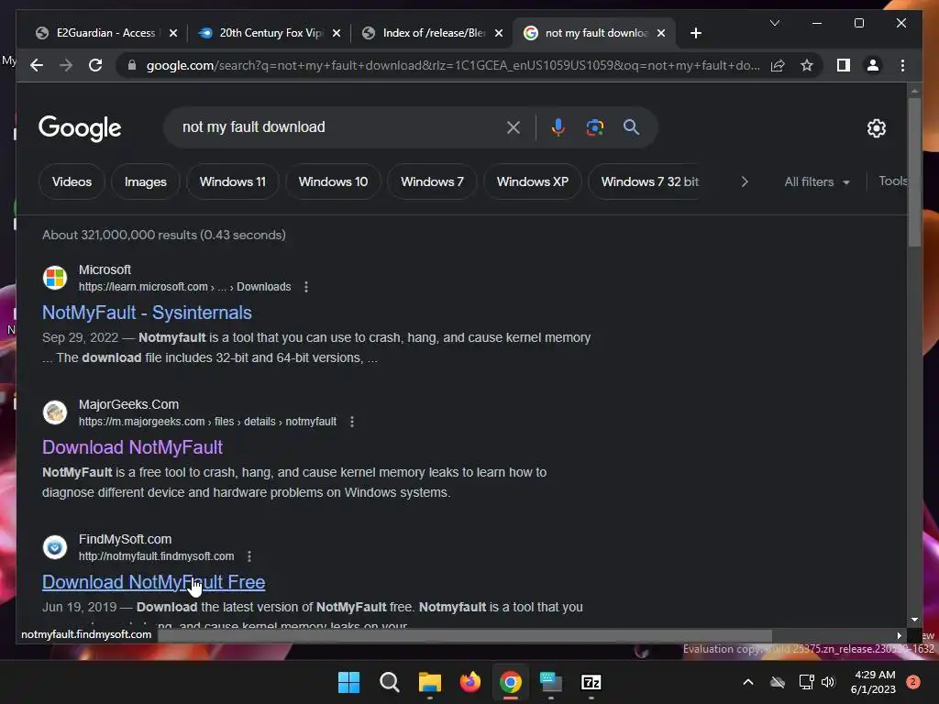Viewport: 939px width, 704px height.
Task: Open Download NotMyFault MajorGeeks link
Action: tap(132, 447)
